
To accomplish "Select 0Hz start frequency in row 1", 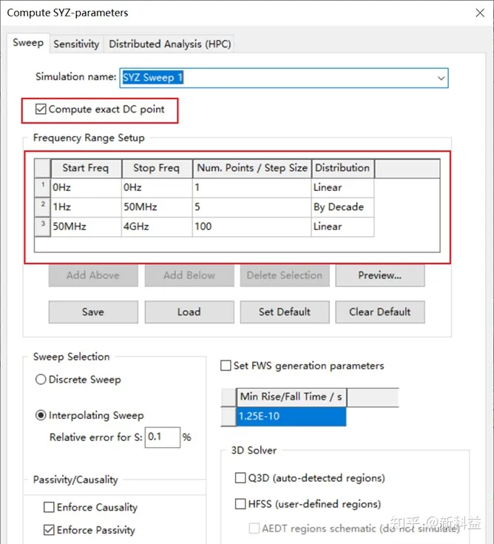I will click(87, 188).
